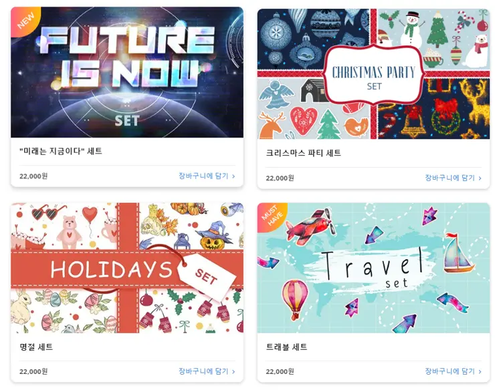Viewport: 495px width, 390px height.
Task: Open the Holidays set thumbnail
Action: [127, 268]
